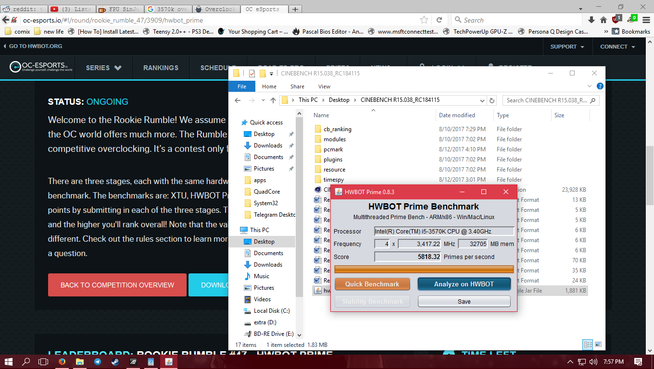Switch Explorer to details view icon
This screenshot has height=369, width=654.
(588, 344)
